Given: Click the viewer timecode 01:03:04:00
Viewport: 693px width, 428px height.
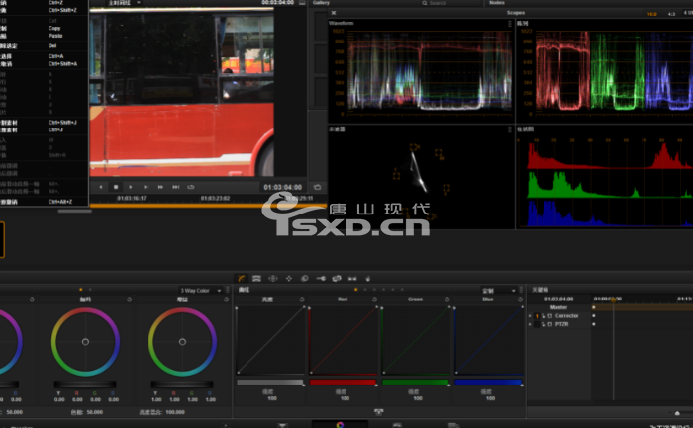Looking at the screenshot, I should point(282,187).
